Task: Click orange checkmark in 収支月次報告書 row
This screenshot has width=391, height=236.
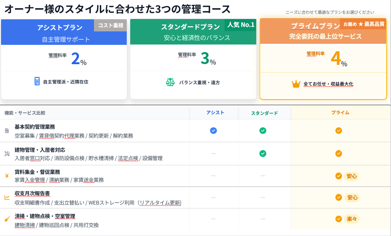Action: (338, 197)
